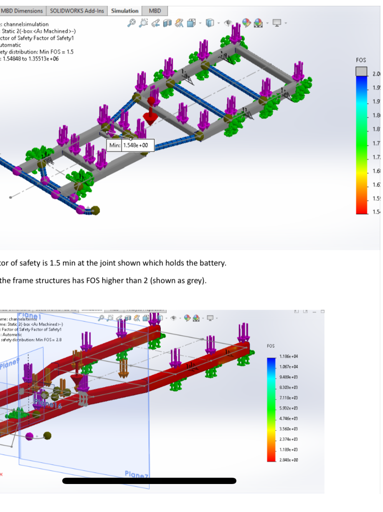Viewport: 383px width, 512px height.
Task: Click the upper screenshot's FOS legend title
Action: point(361,60)
